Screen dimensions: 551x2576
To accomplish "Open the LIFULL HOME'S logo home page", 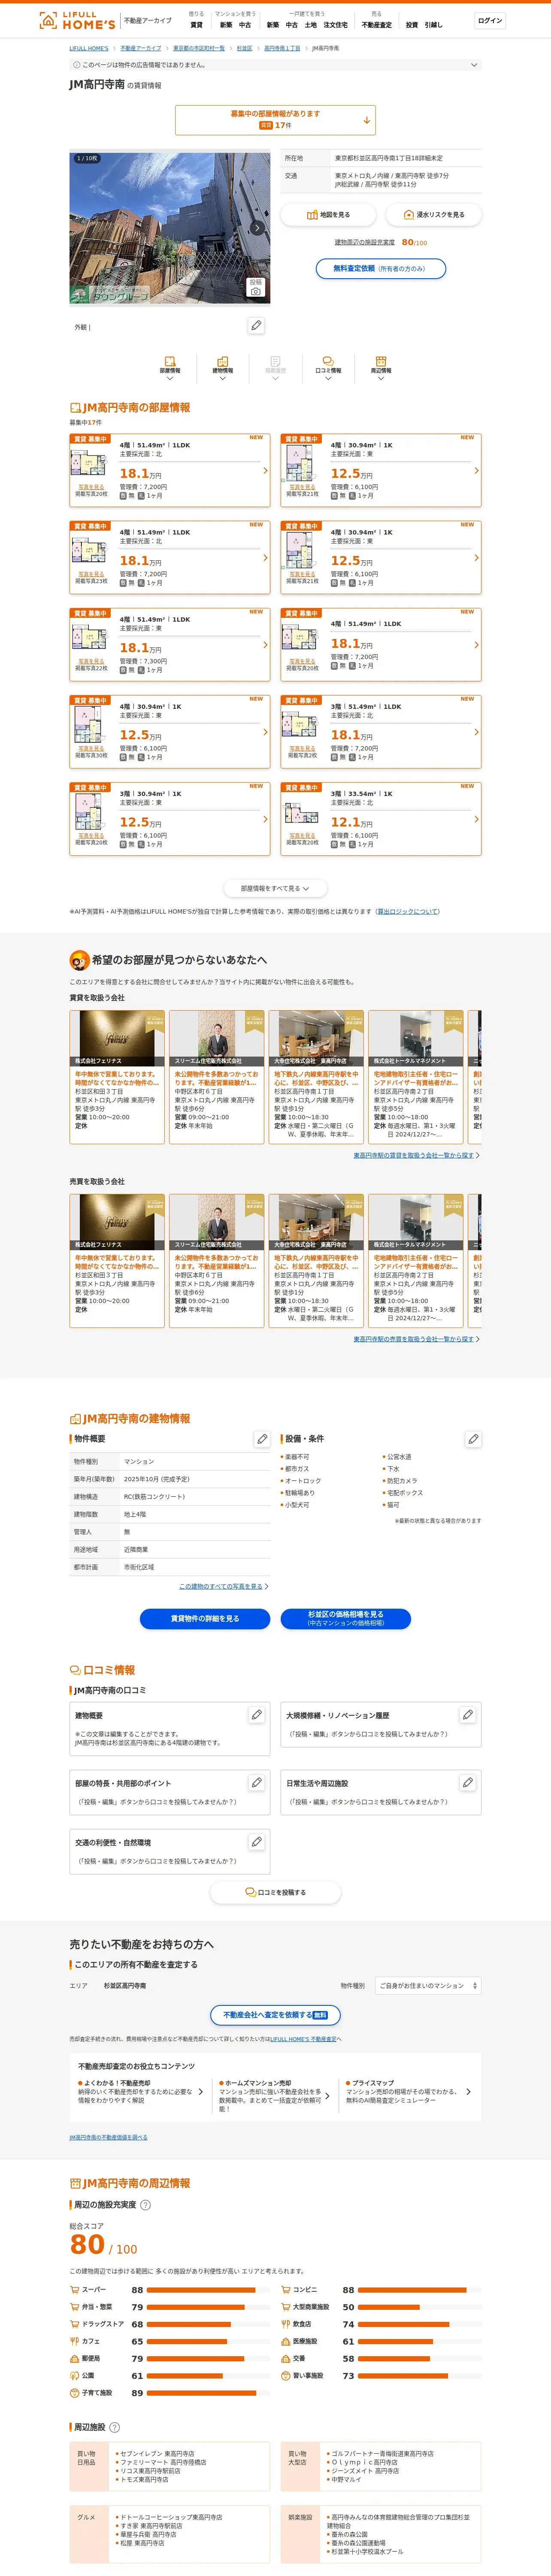I will click(x=77, y=20).
